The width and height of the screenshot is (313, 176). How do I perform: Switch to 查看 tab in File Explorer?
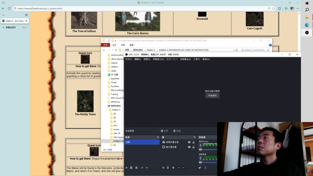(131, 45)
